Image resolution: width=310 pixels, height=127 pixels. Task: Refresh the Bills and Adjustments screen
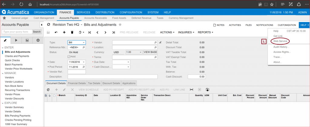click(x=49, y=25)
